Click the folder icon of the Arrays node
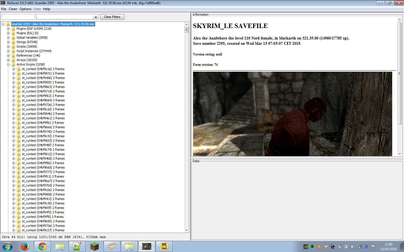The image size is (404, 252). point(13,60)
